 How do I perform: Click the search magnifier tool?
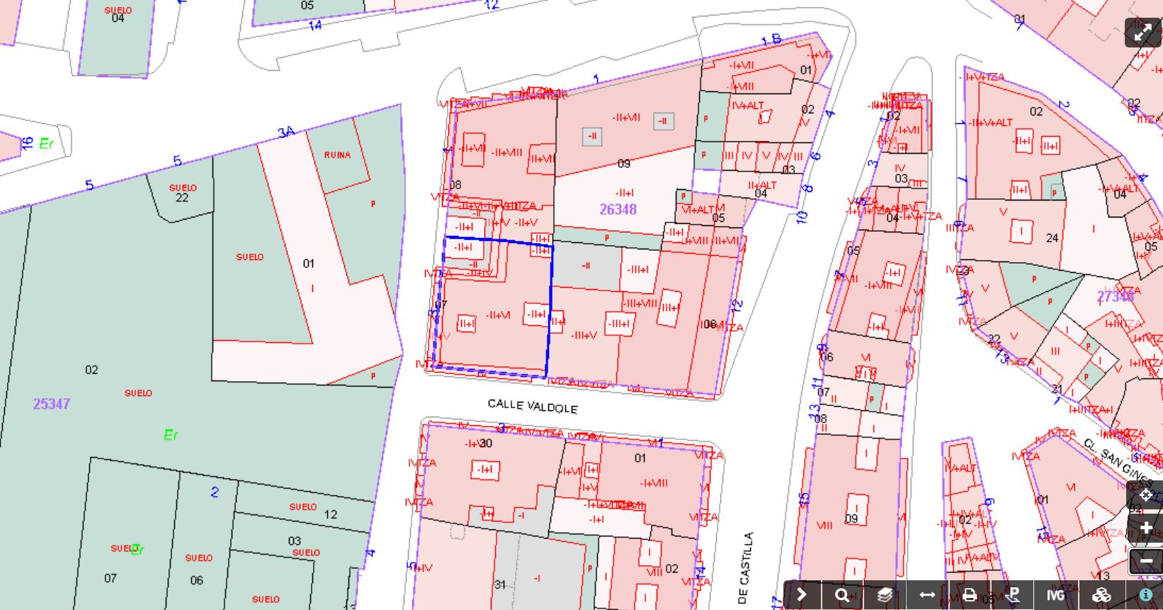(x=842, y=595)
